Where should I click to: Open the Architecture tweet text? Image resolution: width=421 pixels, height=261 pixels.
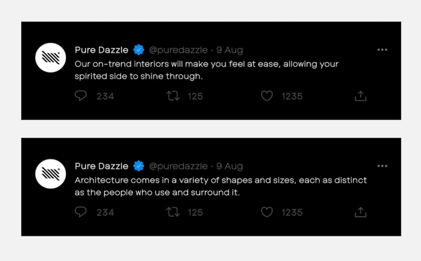(221, 186)
